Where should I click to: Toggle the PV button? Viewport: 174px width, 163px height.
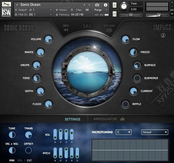172,14
